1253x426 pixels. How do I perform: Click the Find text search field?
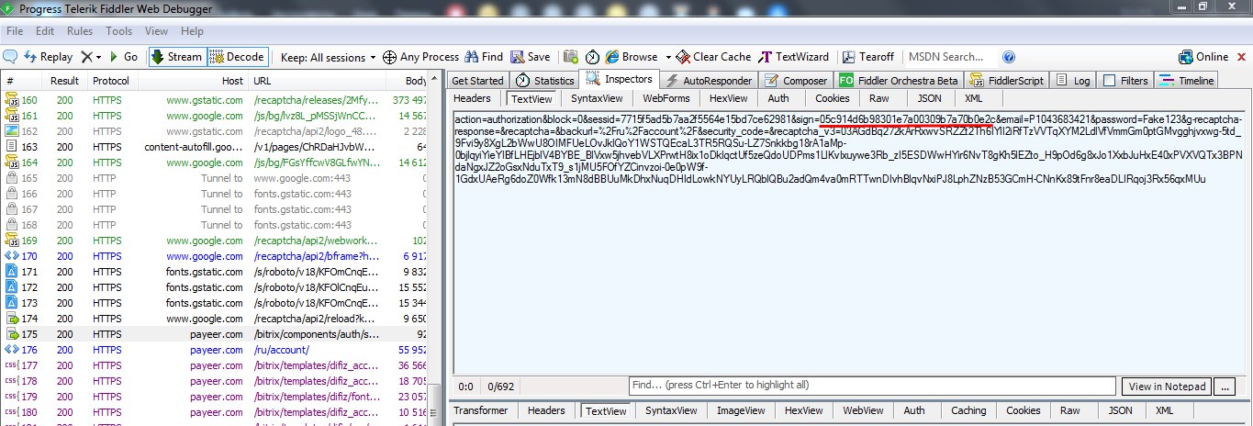(x=872, y=386)
